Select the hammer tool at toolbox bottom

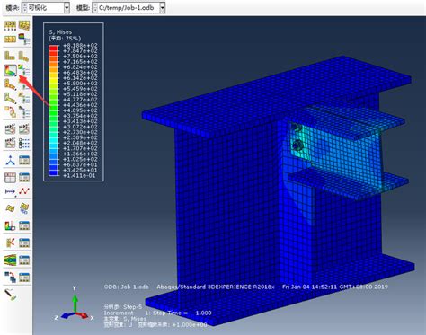point(10,295)
